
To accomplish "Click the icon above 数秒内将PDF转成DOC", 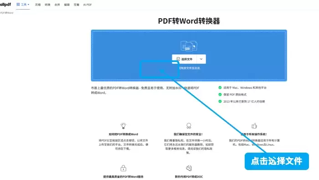I will (189, 168).
